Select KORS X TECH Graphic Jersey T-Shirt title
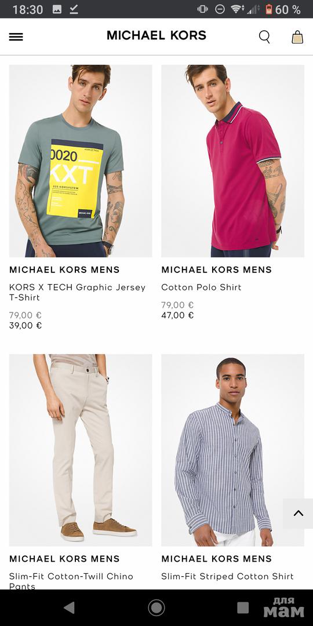 (78, 292)
